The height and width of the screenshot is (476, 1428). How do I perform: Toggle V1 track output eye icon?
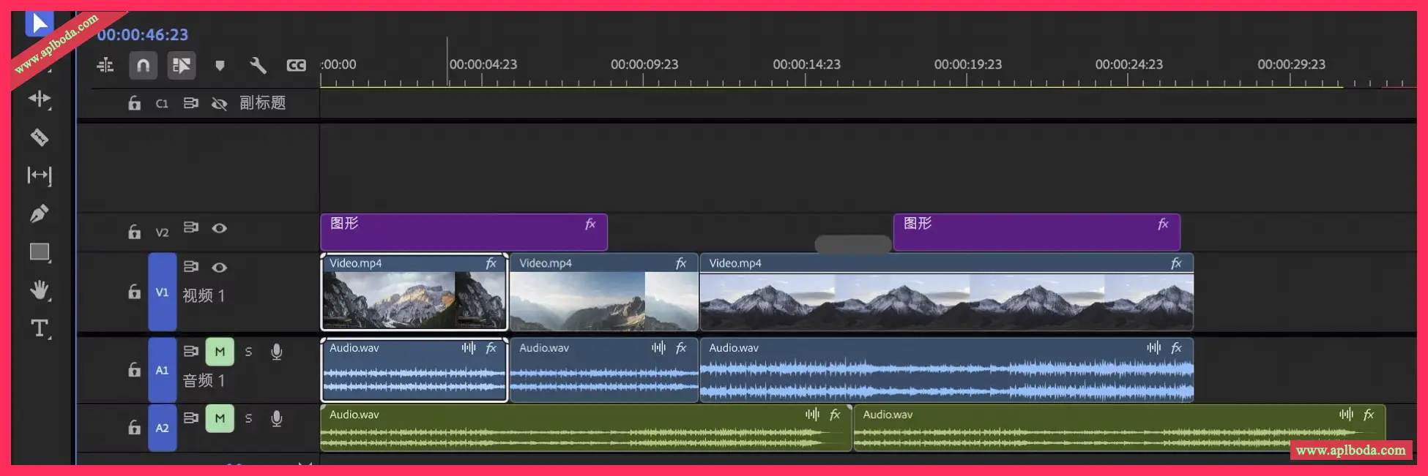[x=219, y=268]
